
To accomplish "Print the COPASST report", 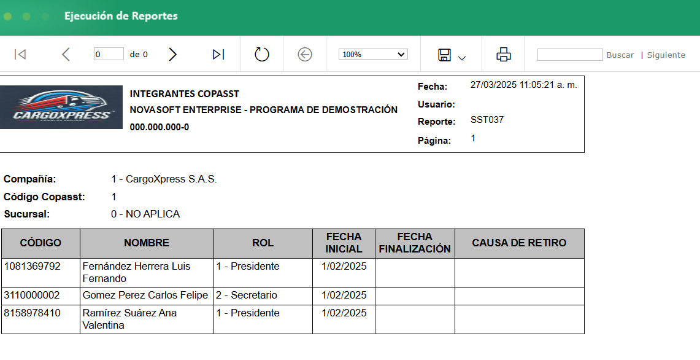I will tap(503, 54).
